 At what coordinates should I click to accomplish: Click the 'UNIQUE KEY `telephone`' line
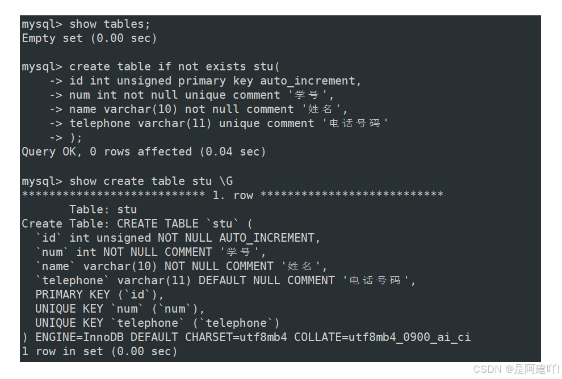[157, 323]
